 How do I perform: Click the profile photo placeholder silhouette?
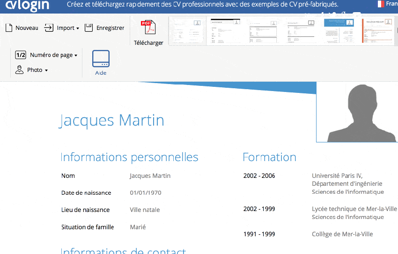(361, 113)
